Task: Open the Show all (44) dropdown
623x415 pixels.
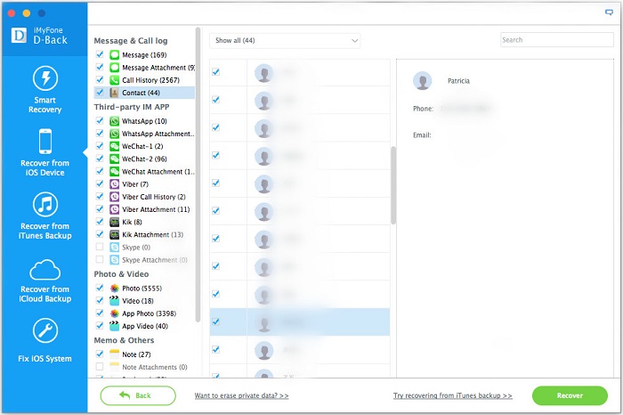Action: click(285, 41)
